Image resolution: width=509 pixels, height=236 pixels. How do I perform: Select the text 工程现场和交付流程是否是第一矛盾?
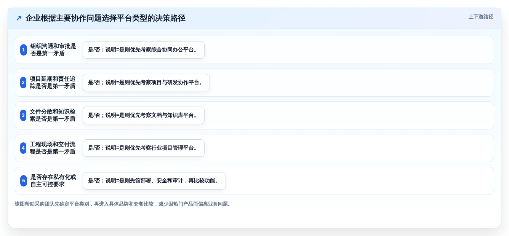53,148
